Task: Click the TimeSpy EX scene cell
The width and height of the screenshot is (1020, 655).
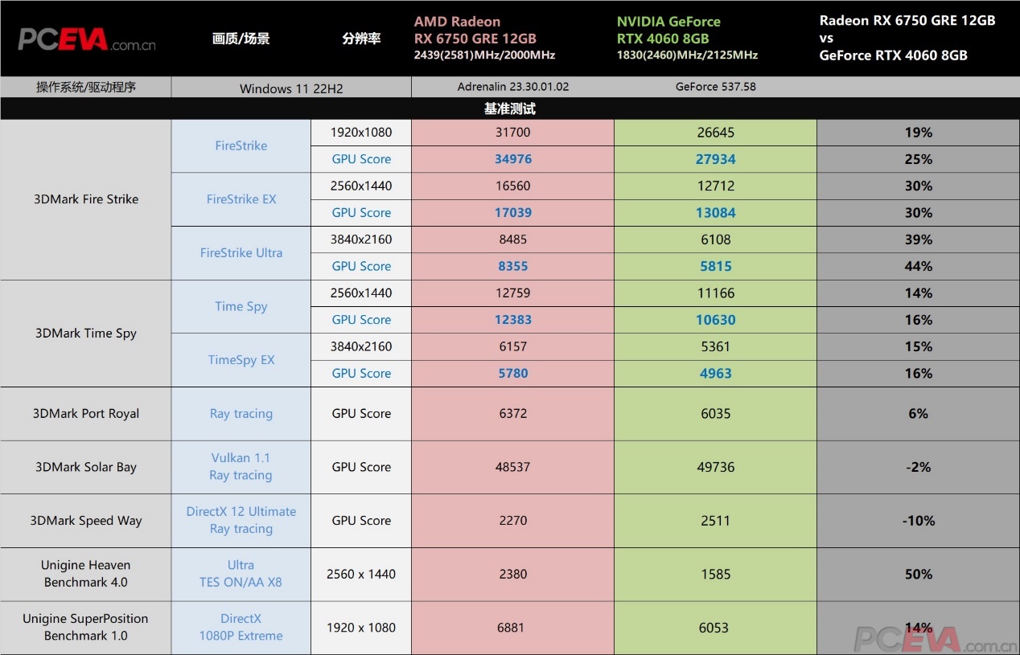Action: click(x=241, y=360)
